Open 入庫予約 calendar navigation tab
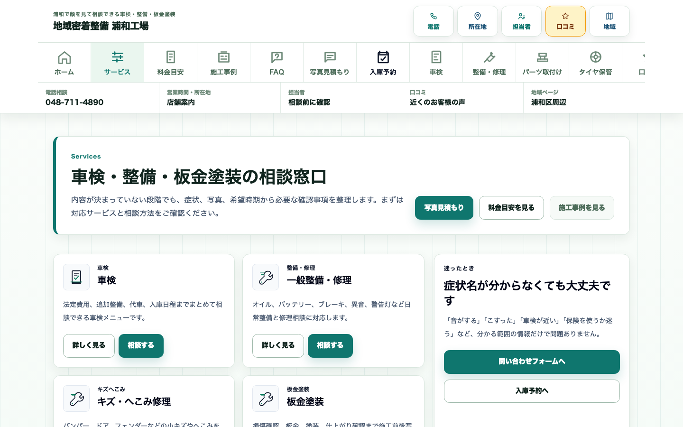 point(383,63)
